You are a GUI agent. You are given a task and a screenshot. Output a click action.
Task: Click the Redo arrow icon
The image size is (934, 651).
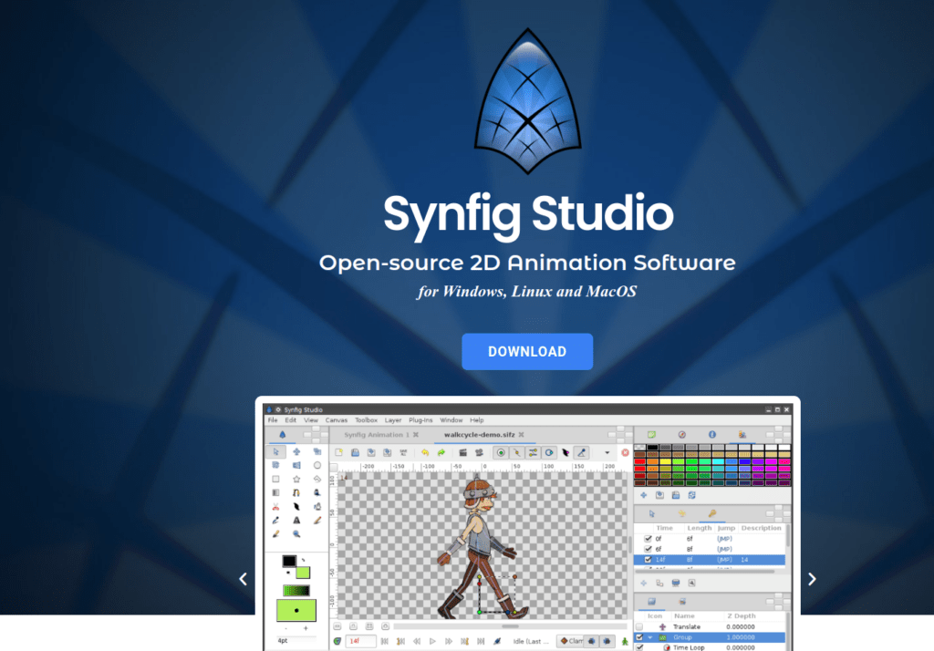(441, 452)
